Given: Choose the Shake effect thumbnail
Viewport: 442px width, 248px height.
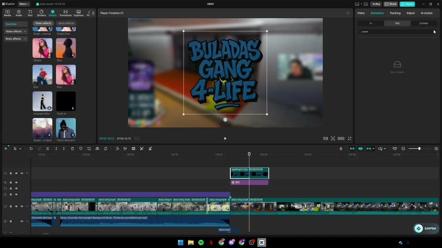Looking at the screenshot, I should click(x=42, y=48).
